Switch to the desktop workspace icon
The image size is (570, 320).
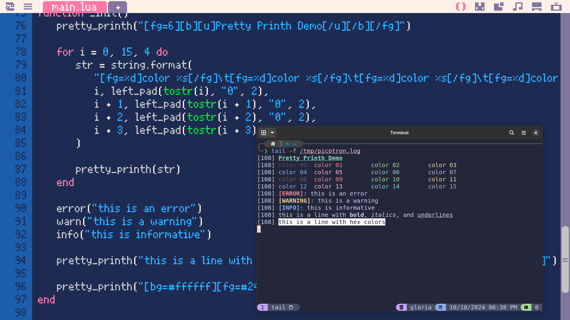(537, 7)
